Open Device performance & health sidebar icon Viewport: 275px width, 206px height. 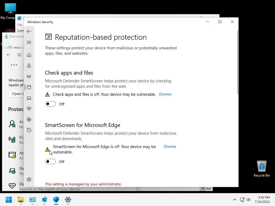tap(29, 109)
